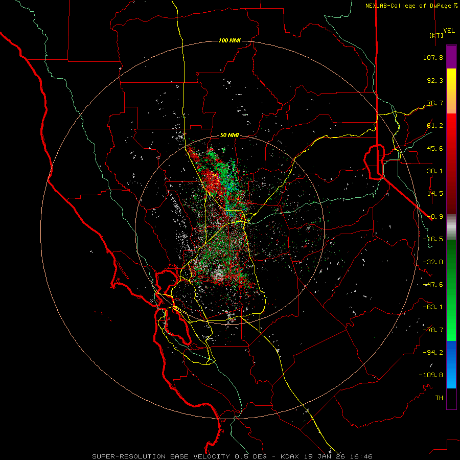
Task: Click the 92.3 scale value
Action: pyautogui.click(x=435, y=80)
